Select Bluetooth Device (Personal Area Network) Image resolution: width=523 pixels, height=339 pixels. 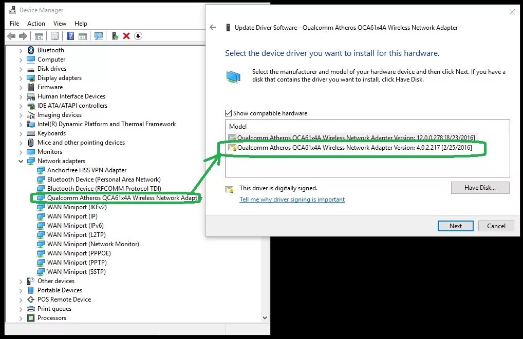[99, 180]
